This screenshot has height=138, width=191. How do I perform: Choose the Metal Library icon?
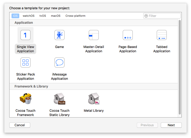[94, 99]
